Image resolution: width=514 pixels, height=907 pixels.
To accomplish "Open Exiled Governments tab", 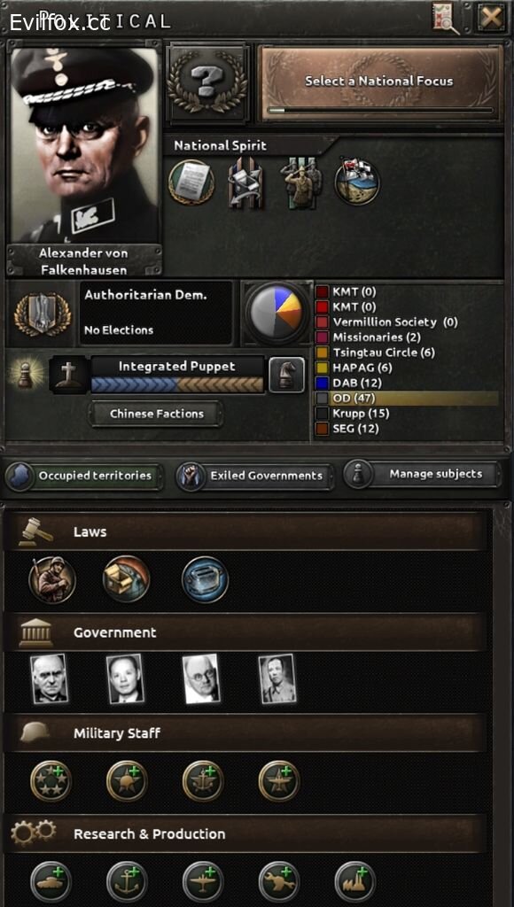I will 254,476.
